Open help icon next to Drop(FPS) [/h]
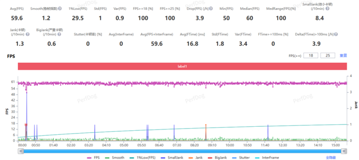 [211, 9]
